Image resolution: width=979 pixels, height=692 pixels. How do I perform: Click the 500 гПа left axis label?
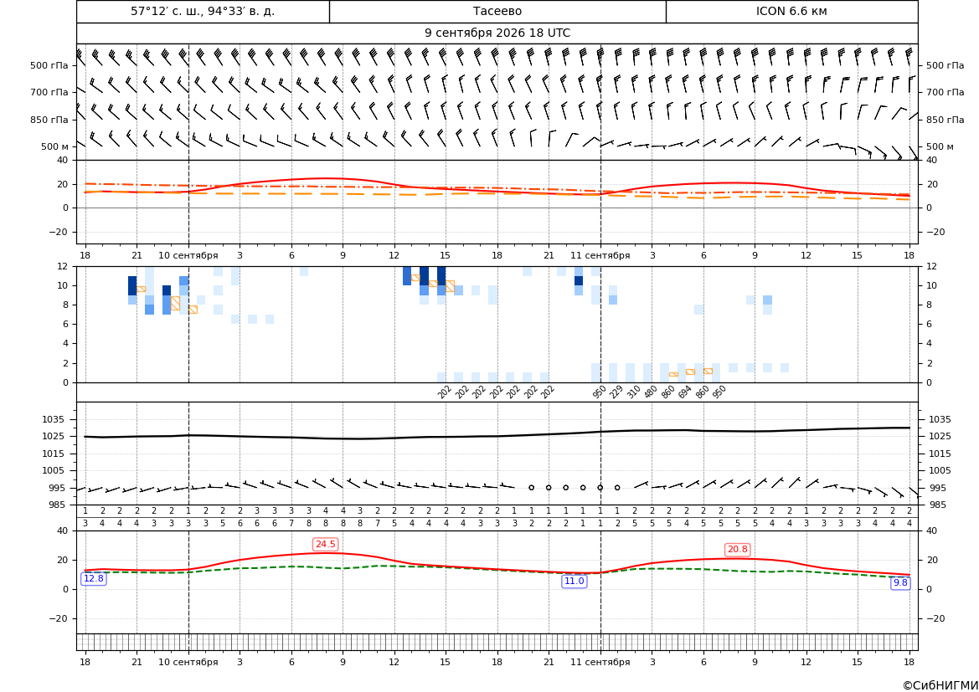(49, 65)
